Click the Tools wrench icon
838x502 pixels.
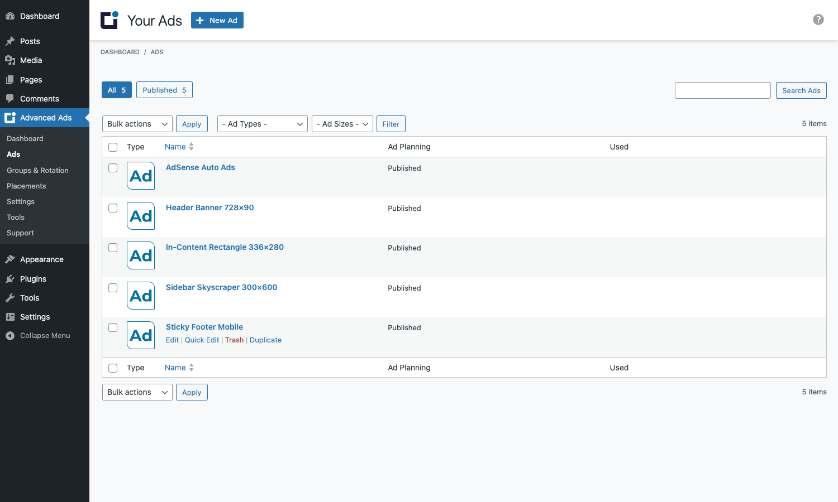(10, 298)
